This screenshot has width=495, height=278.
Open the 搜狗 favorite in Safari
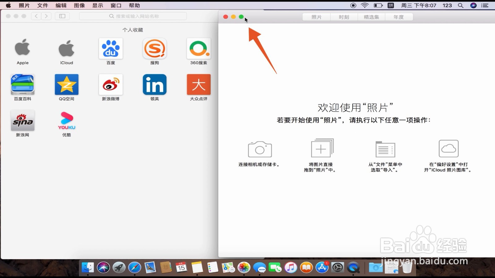(x=155, y=48)
